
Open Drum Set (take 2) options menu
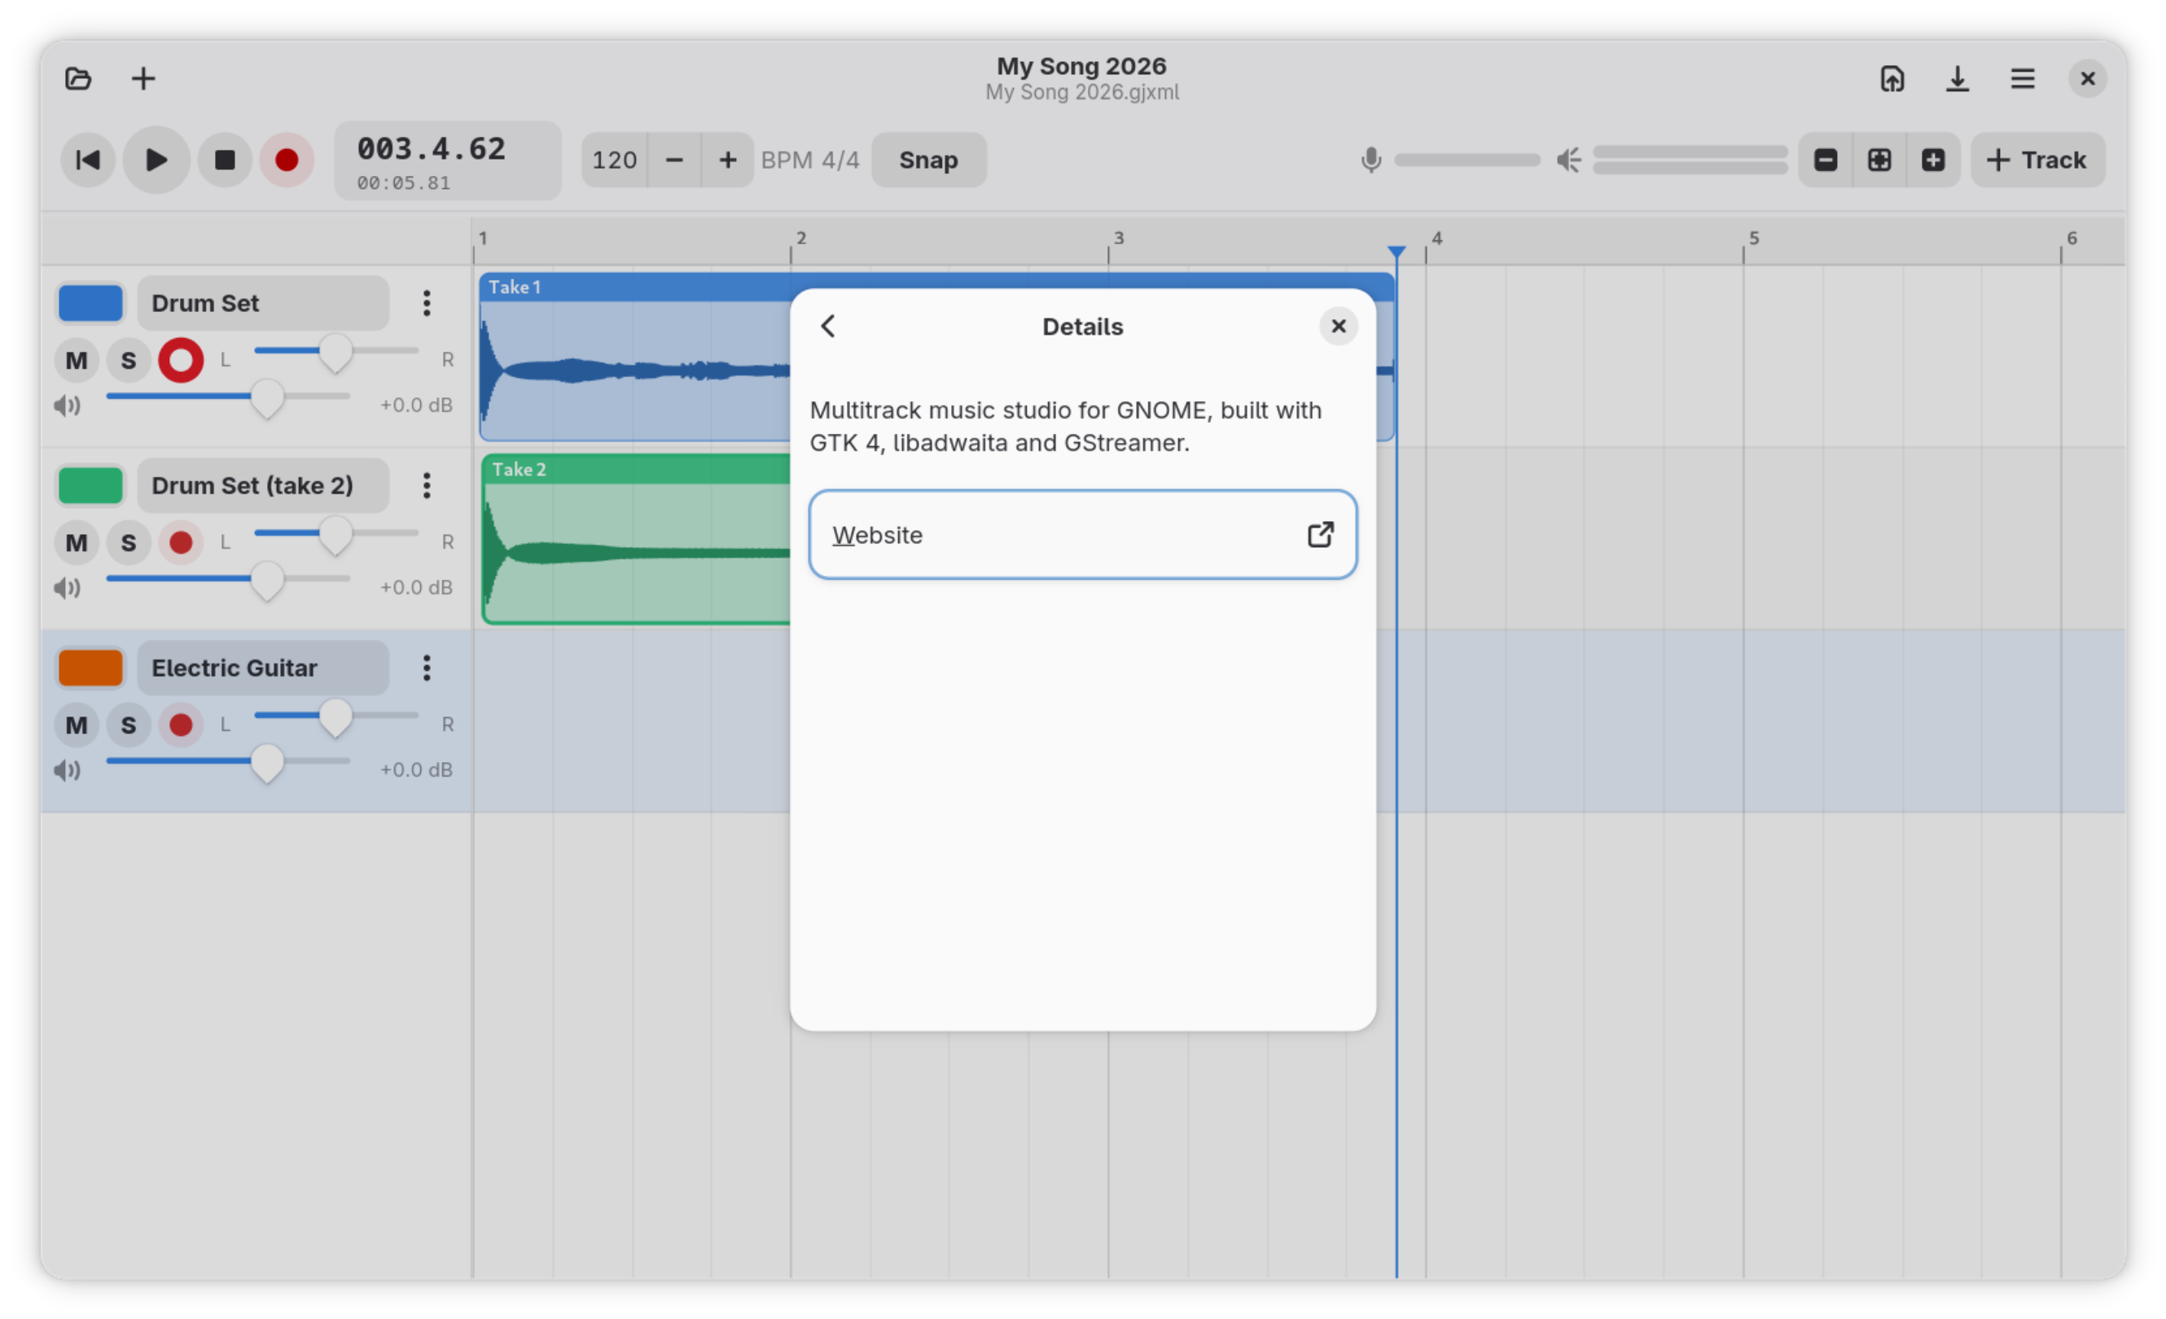427,485
